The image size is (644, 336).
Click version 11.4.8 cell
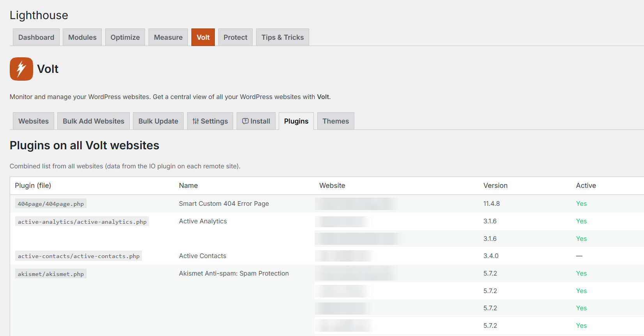[492, 203]
